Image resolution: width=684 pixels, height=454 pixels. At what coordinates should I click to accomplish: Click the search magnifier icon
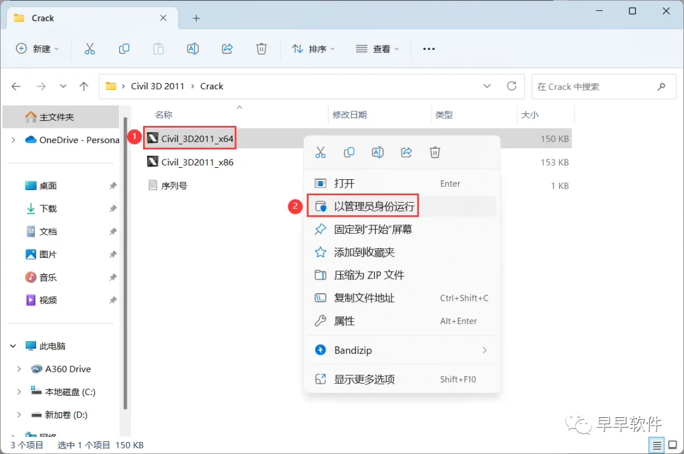[x=661, y=86]
